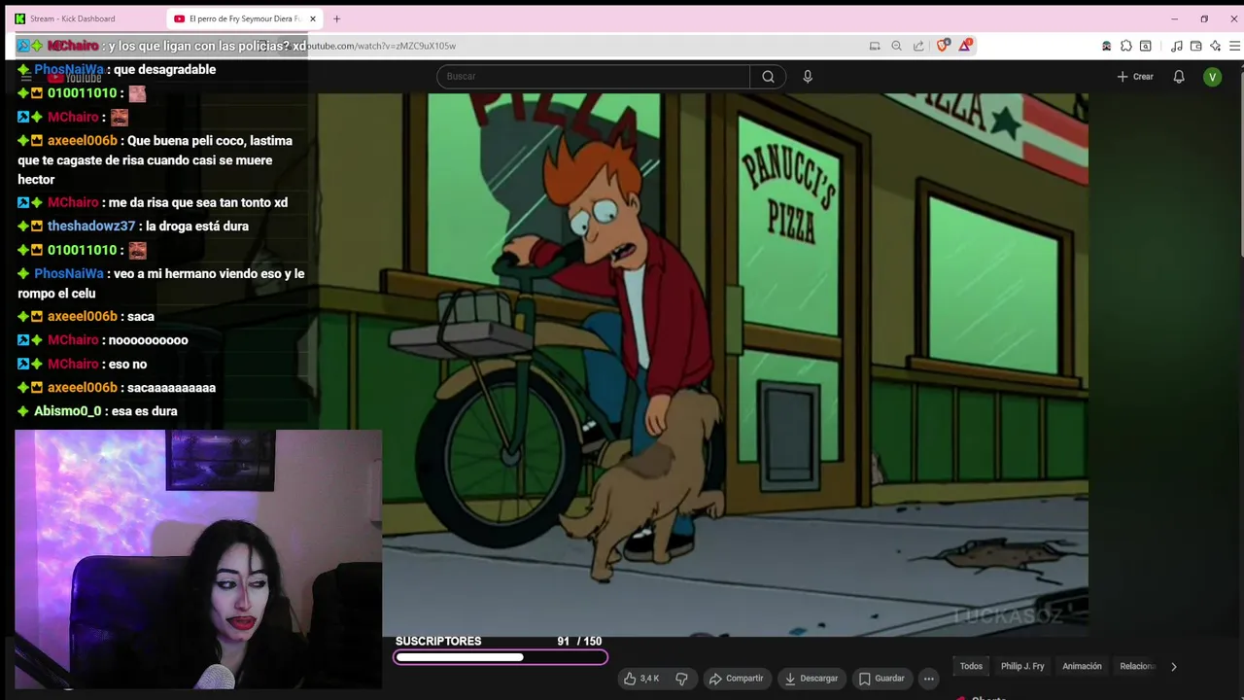Start voice search with microphone icon
1244x700 pixels.
tap(808, 76)
